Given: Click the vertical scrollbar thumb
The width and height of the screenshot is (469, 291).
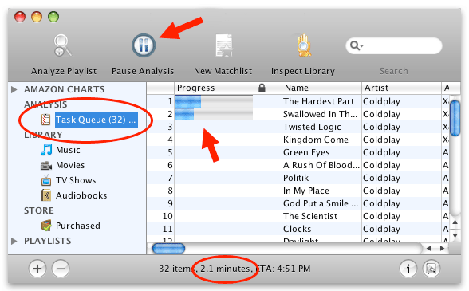Looking at the screenshot, I should tap(455, 119).
